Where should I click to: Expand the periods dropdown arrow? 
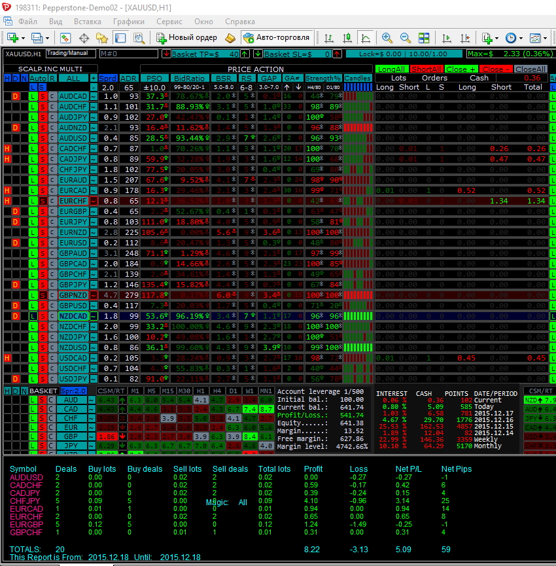pyautogui.click(x=521, y=38)
